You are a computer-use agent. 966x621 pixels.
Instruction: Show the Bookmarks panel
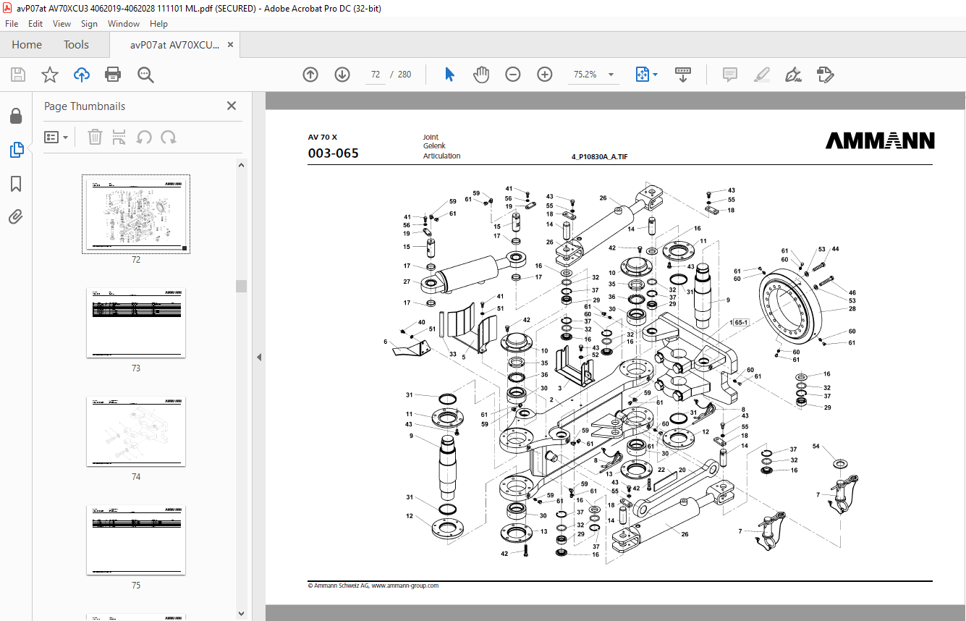(16, 184)
